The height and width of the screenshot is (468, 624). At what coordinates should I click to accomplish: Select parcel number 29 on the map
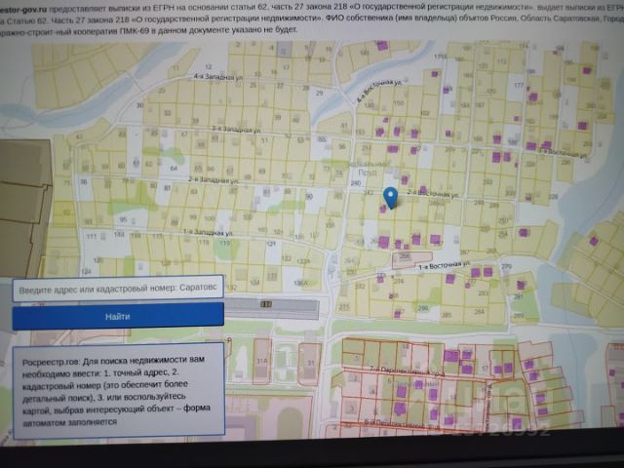point(319,94)
